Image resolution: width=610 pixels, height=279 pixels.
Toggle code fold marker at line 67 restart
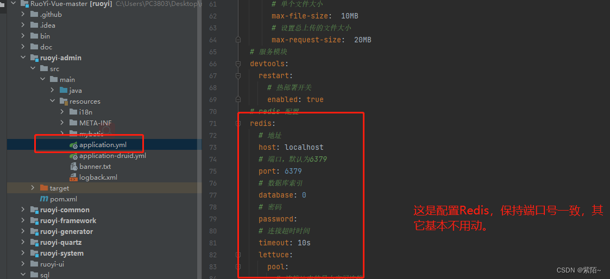[238, 75]
